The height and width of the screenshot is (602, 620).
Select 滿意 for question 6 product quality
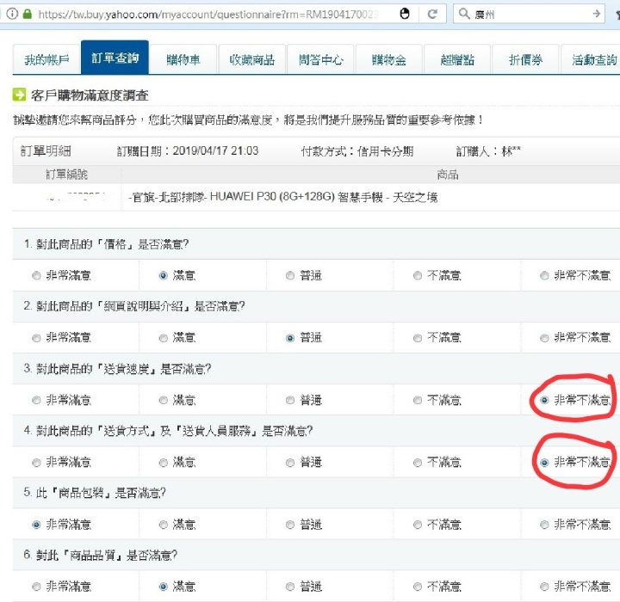(164, 587)
